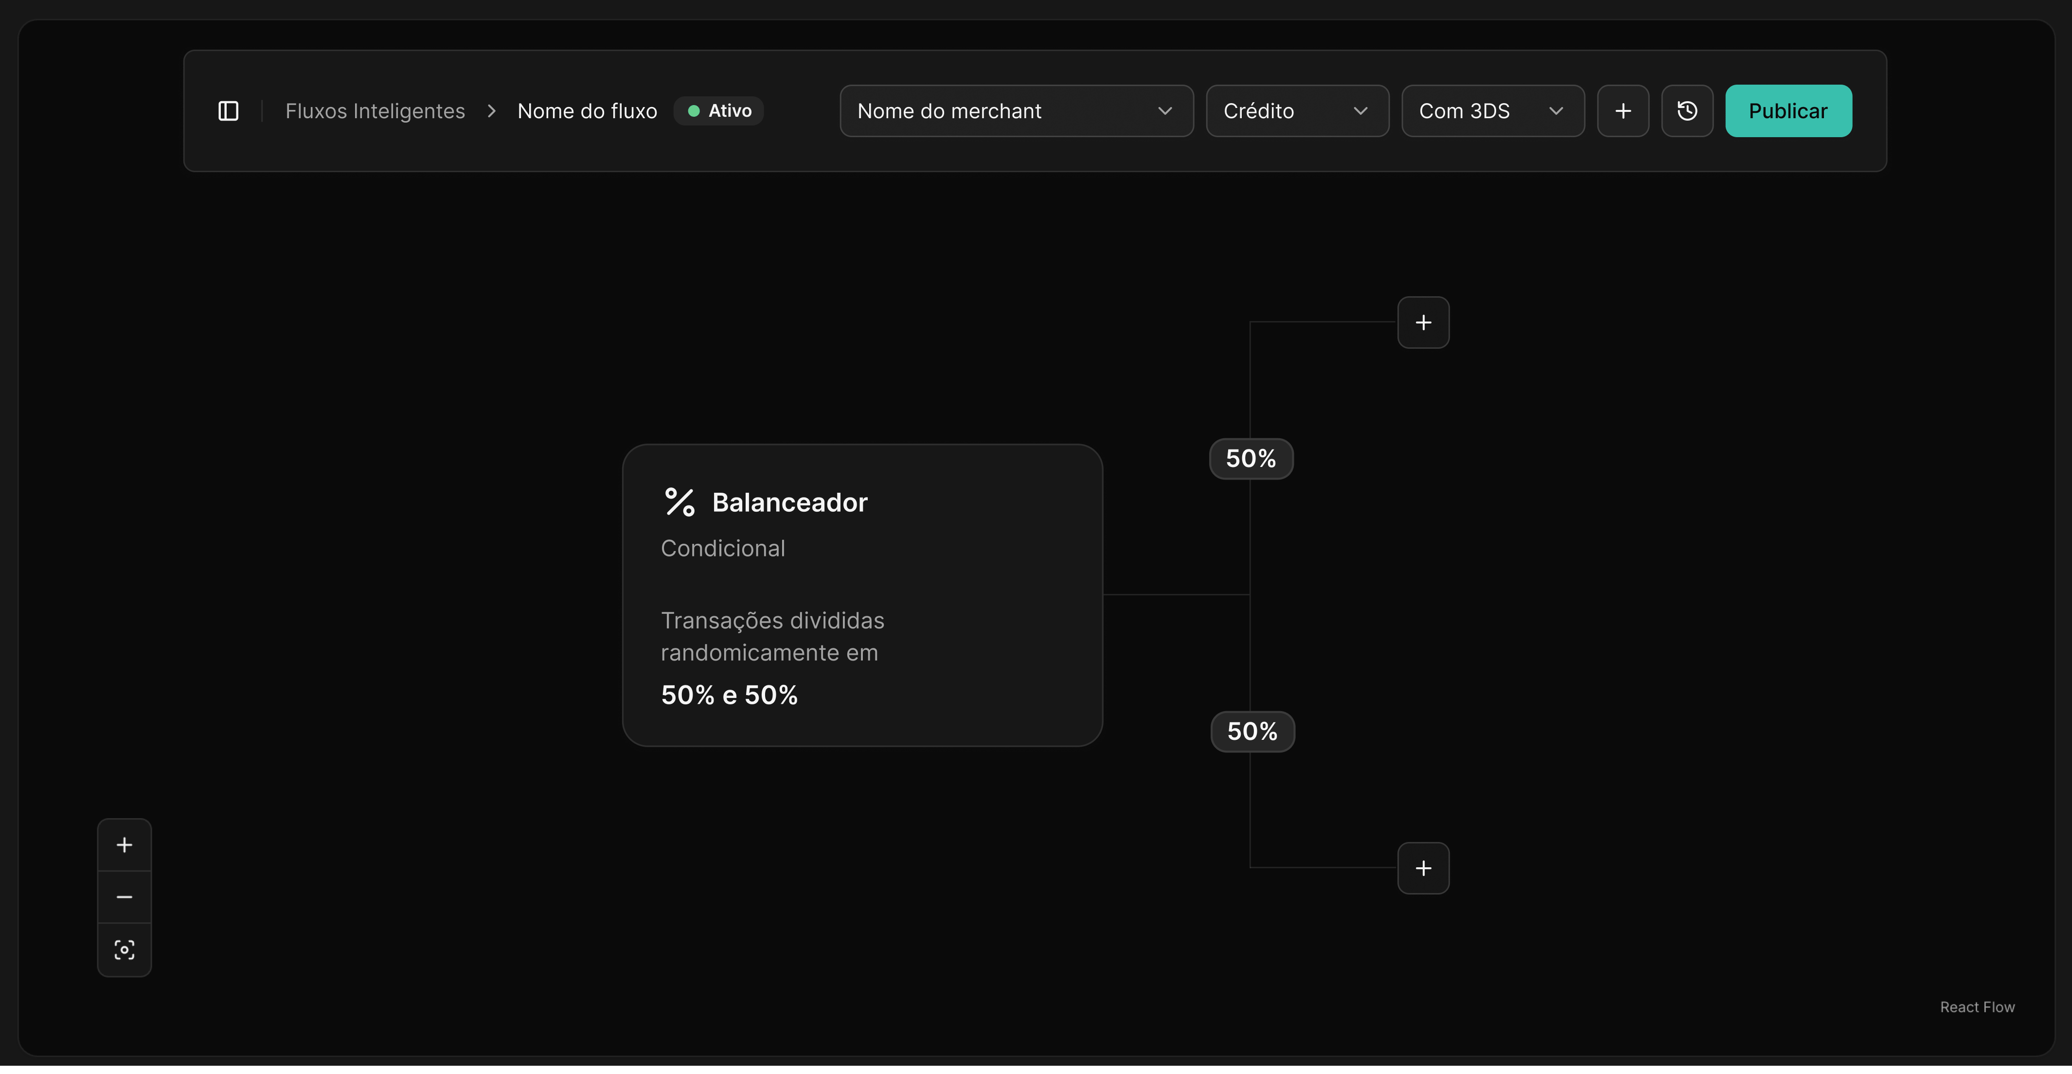This screenshot has width=2072, height=1074.
Task: Add node on lower 50% branch
Action: (1424, 868)
